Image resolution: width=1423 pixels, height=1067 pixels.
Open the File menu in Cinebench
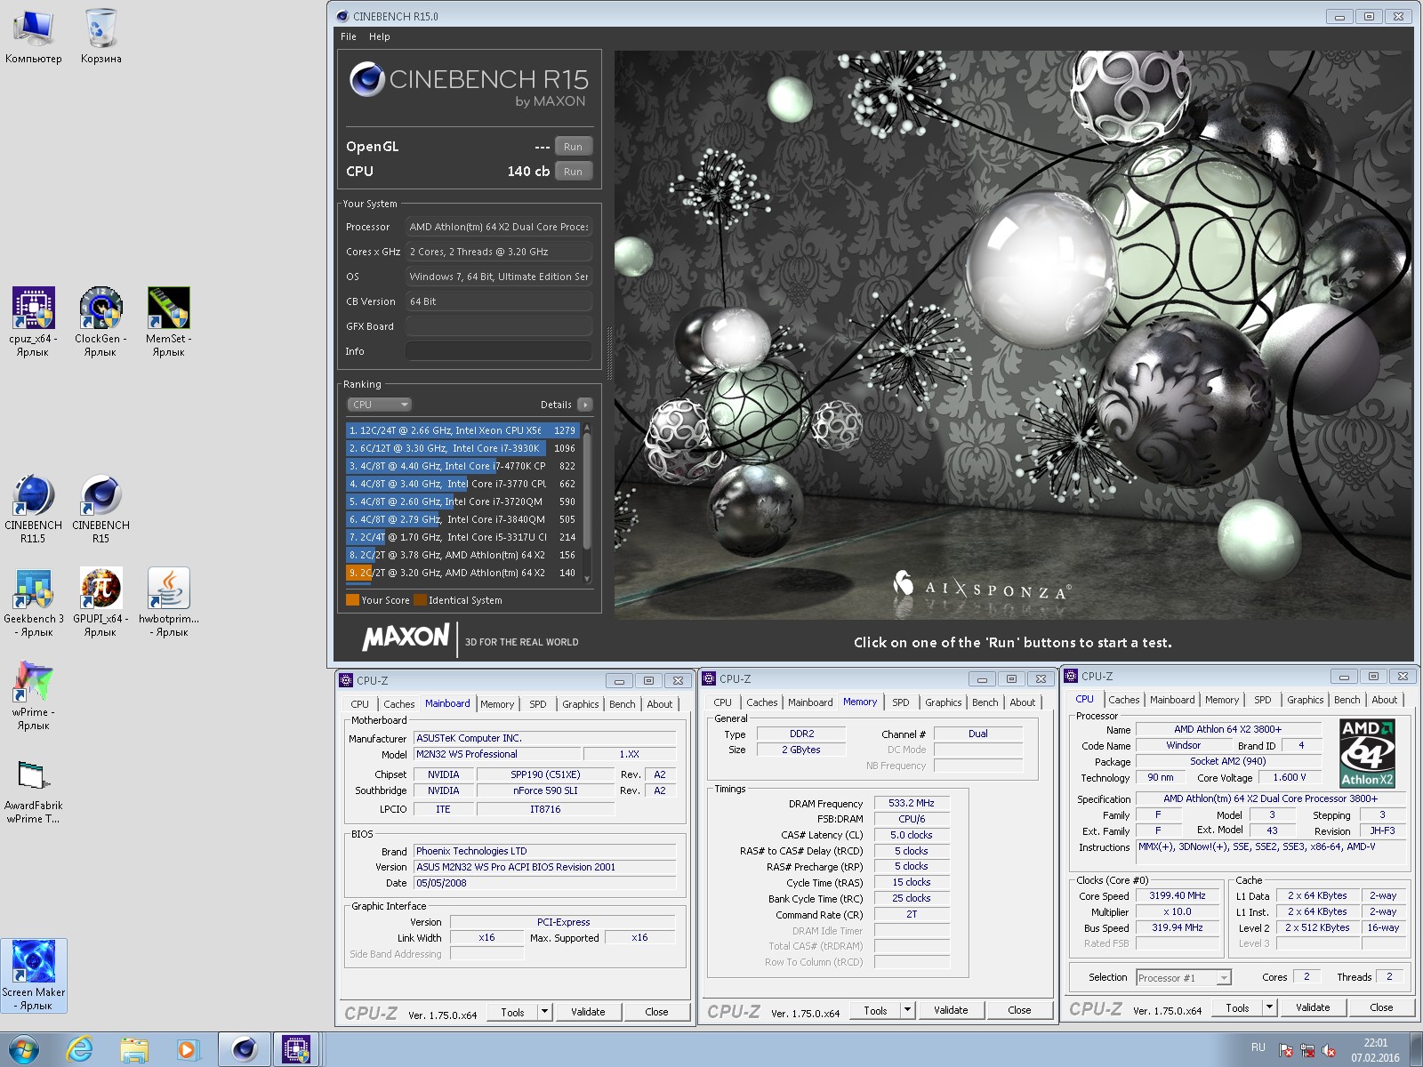pos(349,36)
